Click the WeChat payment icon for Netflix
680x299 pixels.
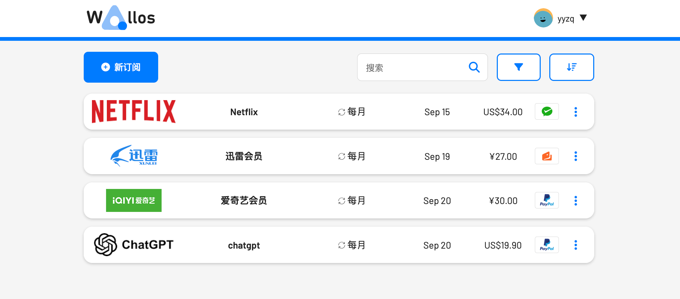[x=547, y=112]
